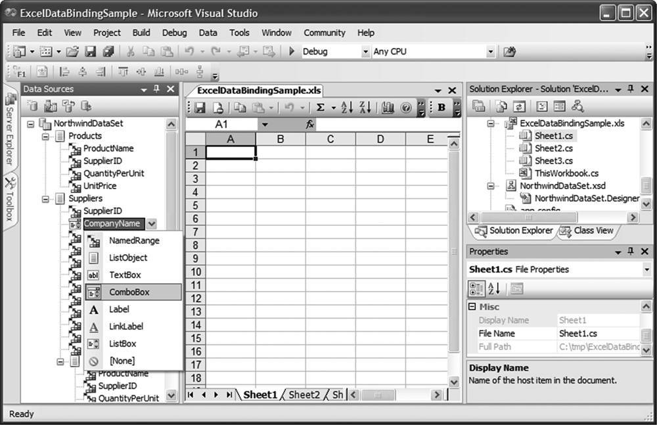Click the AutoSum sigma icon

pyautogui.click(x=321, y=107)
